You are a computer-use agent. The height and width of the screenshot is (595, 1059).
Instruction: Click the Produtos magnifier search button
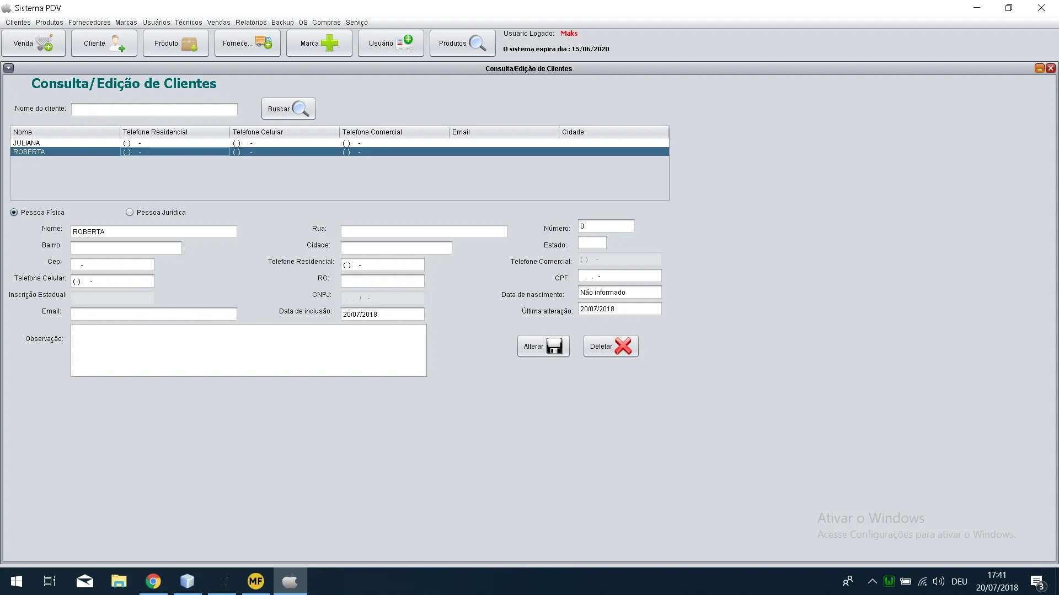462,44
